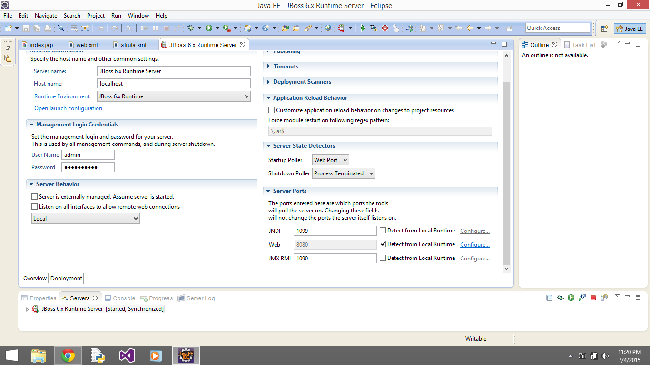The image size is (650, 365).
Task: Enable 'Server is externally managed' checkbox
Action: point(34,197)
